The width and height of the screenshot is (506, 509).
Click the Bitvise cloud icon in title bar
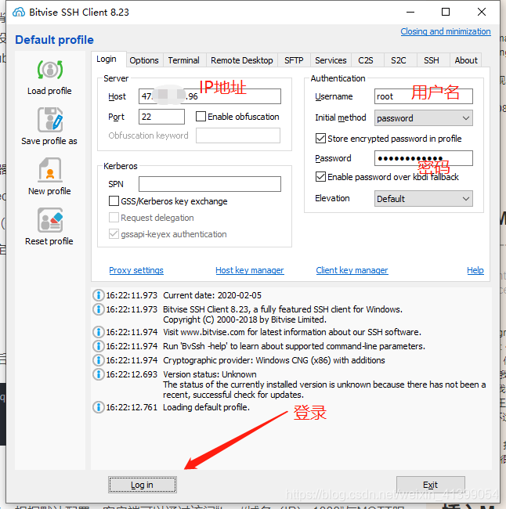[19, 13]
